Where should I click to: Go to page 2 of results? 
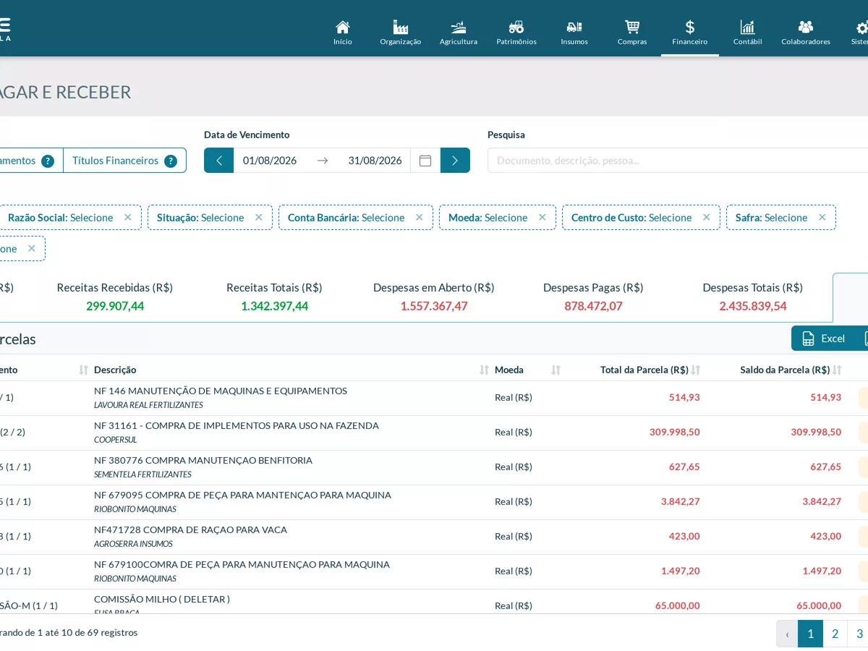(835, 634)
